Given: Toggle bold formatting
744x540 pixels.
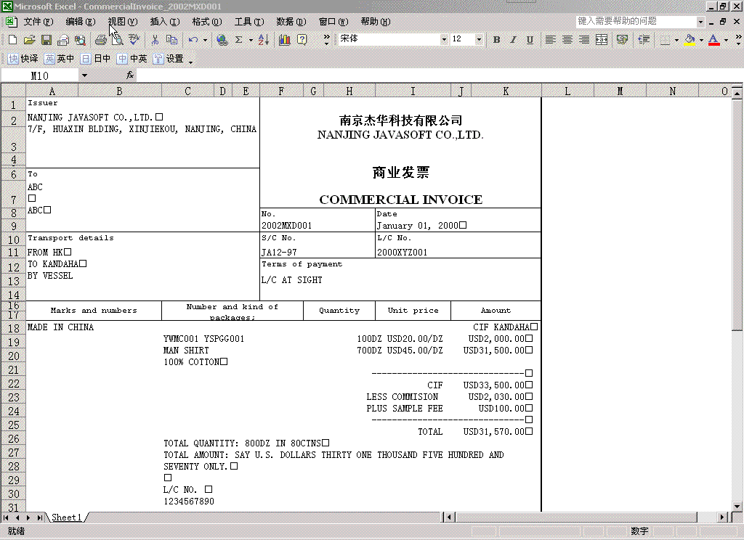Looking at the screenshot, I should [x=496, y=40].
